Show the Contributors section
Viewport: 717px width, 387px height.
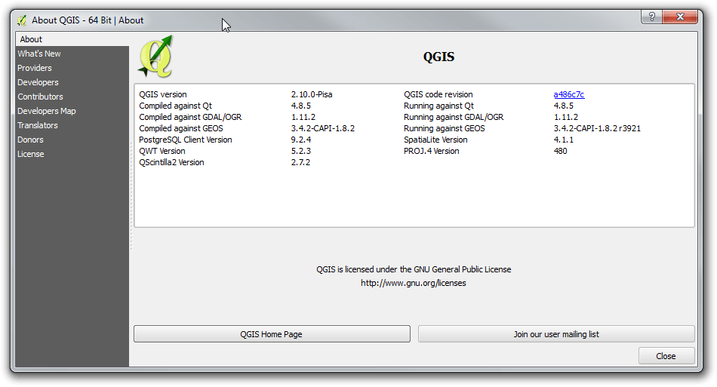[72, 97]
